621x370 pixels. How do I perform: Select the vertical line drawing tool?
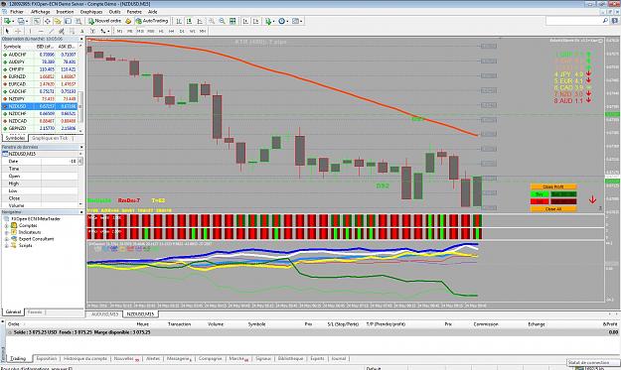coord(30,31)
